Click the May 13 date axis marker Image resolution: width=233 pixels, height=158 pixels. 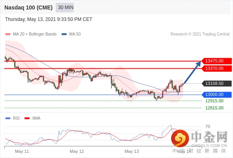coord(132,151)
